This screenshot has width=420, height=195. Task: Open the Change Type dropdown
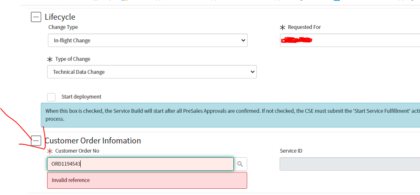147,41
